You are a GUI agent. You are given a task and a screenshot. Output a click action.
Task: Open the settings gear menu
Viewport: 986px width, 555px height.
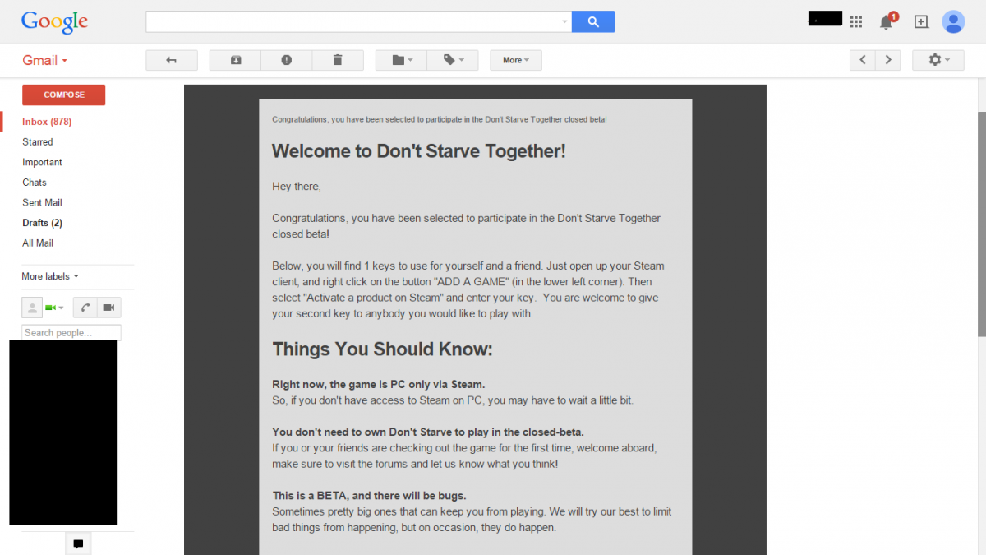pos(938,60)
